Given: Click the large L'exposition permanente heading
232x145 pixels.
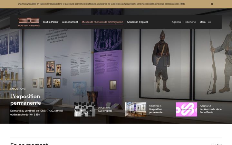Looking at the screenshot, I should pos(25,100).
